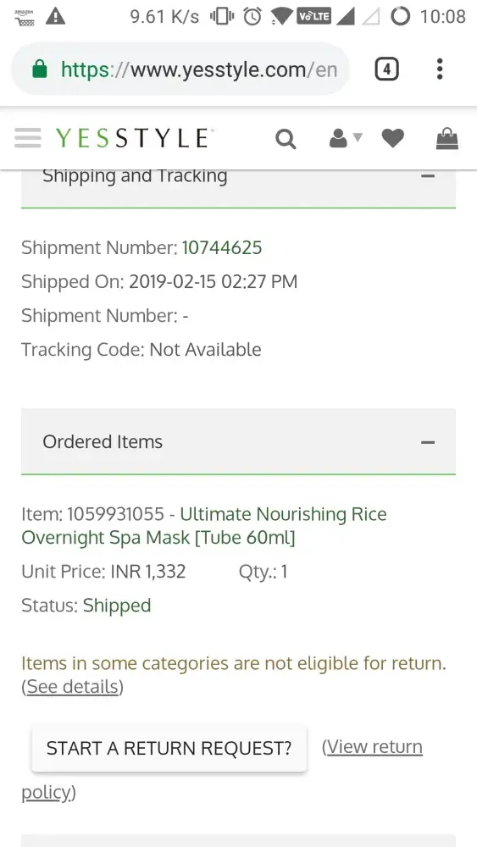This screenshot has height=847, width=477.
Task: Open the View return policy link
Action: (x=222, y=770)
